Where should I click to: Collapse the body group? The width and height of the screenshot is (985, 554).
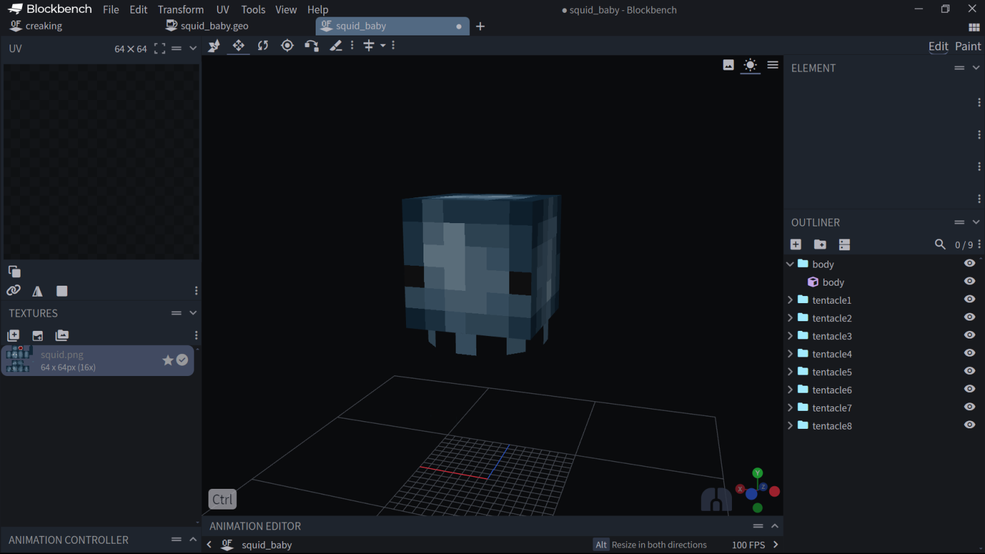(790, 264)
